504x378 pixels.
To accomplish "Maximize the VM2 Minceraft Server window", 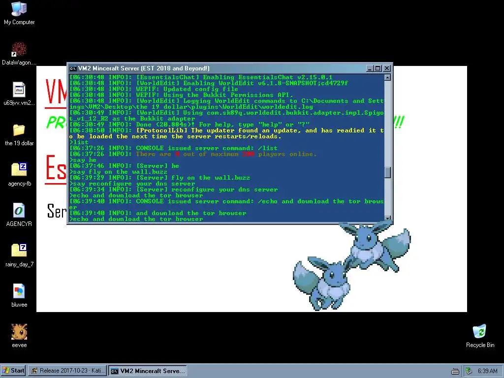I will click(x=378, y=68).
